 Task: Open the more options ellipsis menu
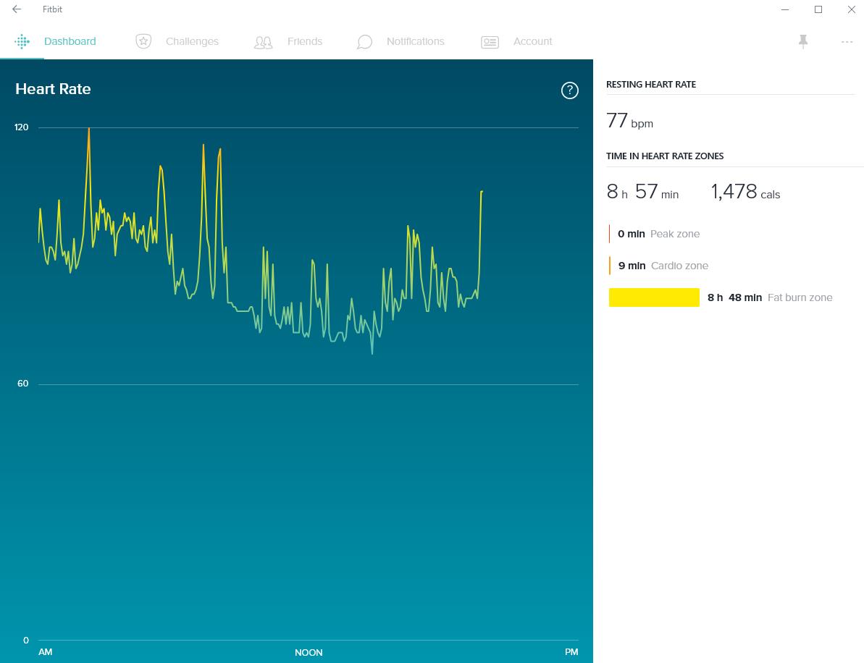pos(847,42)
